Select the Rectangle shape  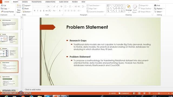coord(116,6)
